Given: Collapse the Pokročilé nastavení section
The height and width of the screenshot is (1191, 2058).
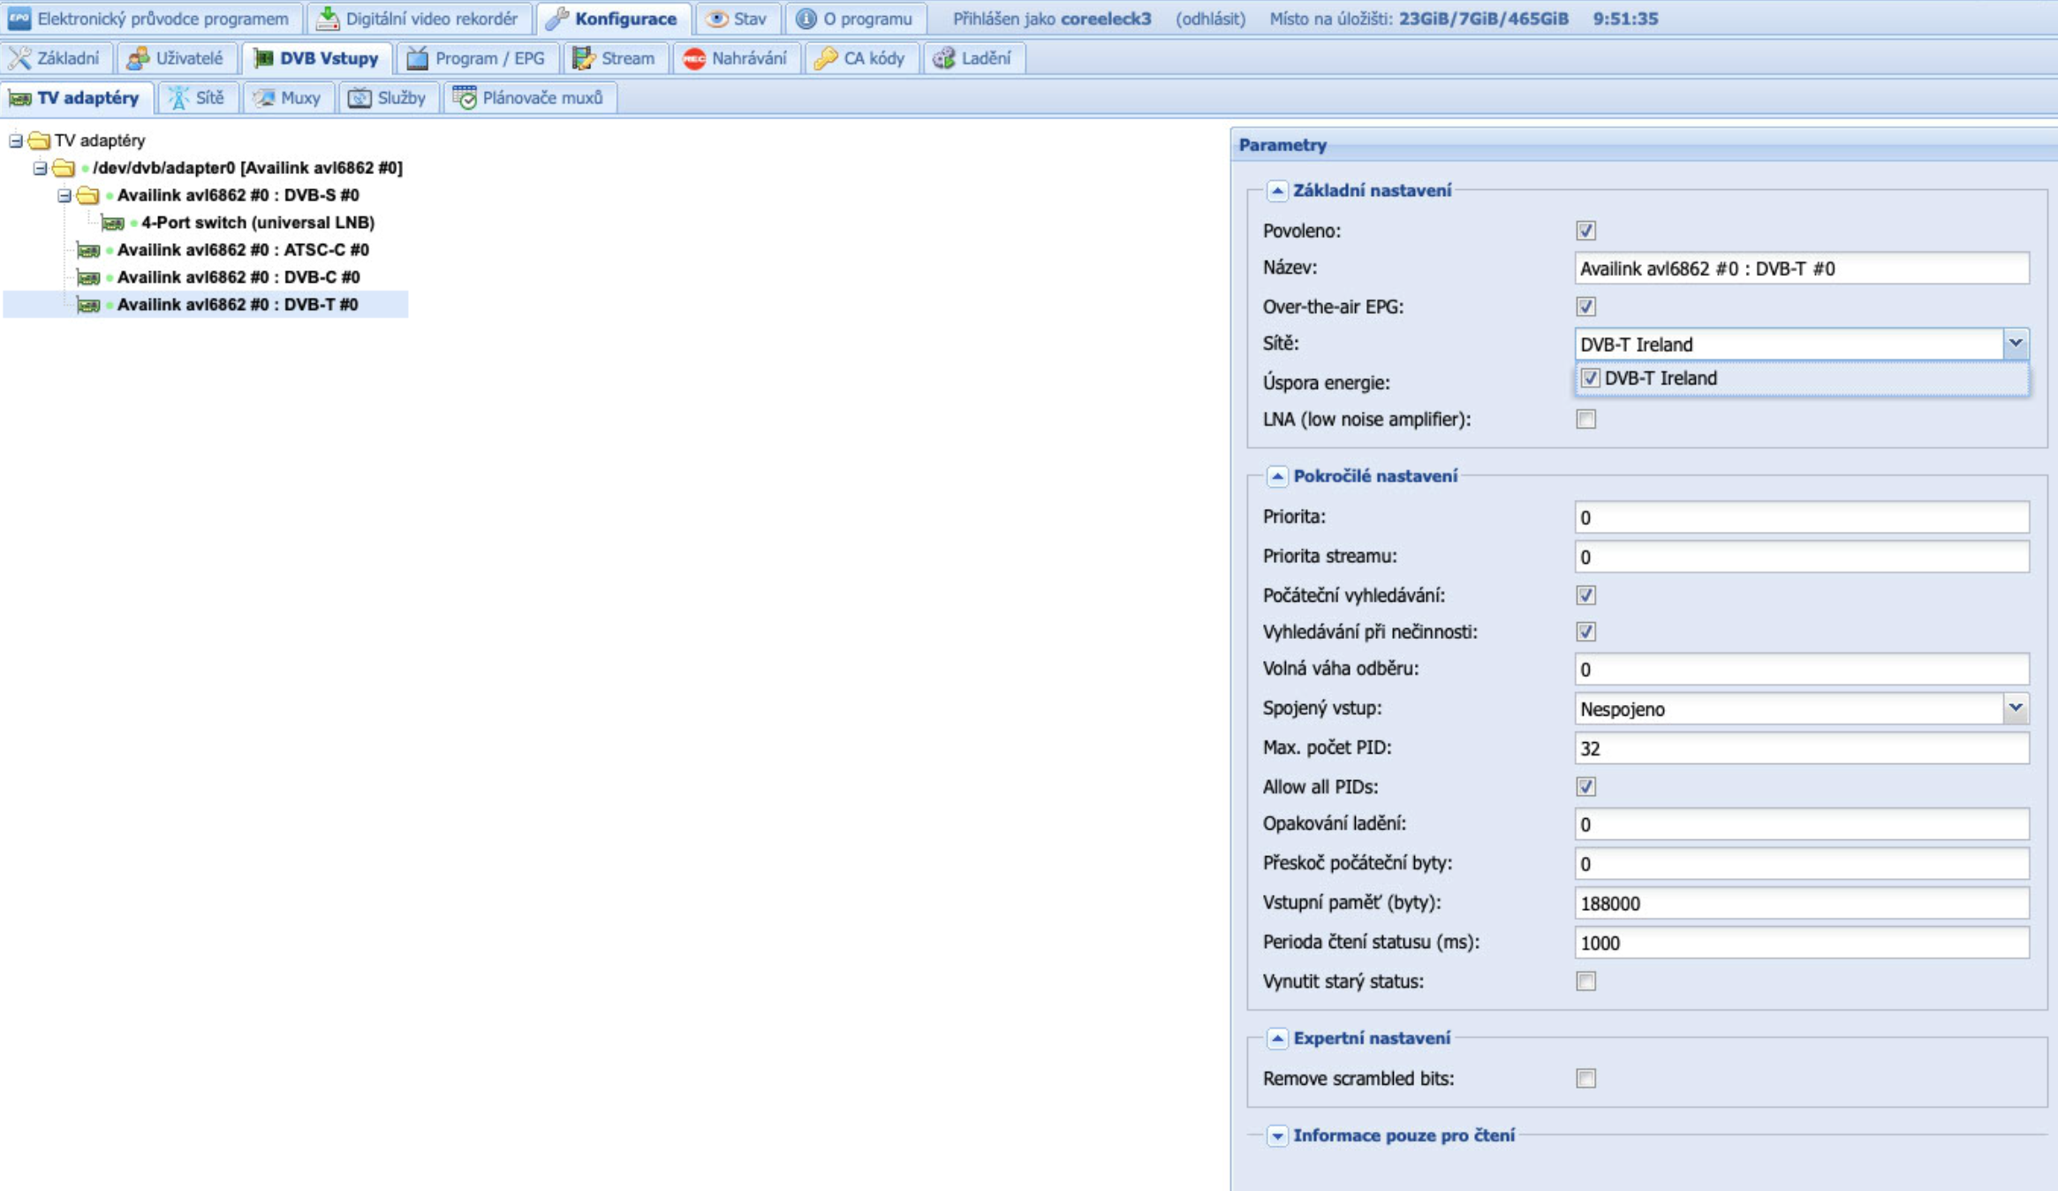Looking at the screenshot, I should click(x=1276, y=476).
